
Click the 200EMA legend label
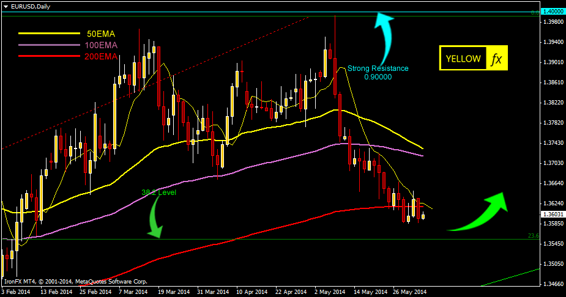101,56
